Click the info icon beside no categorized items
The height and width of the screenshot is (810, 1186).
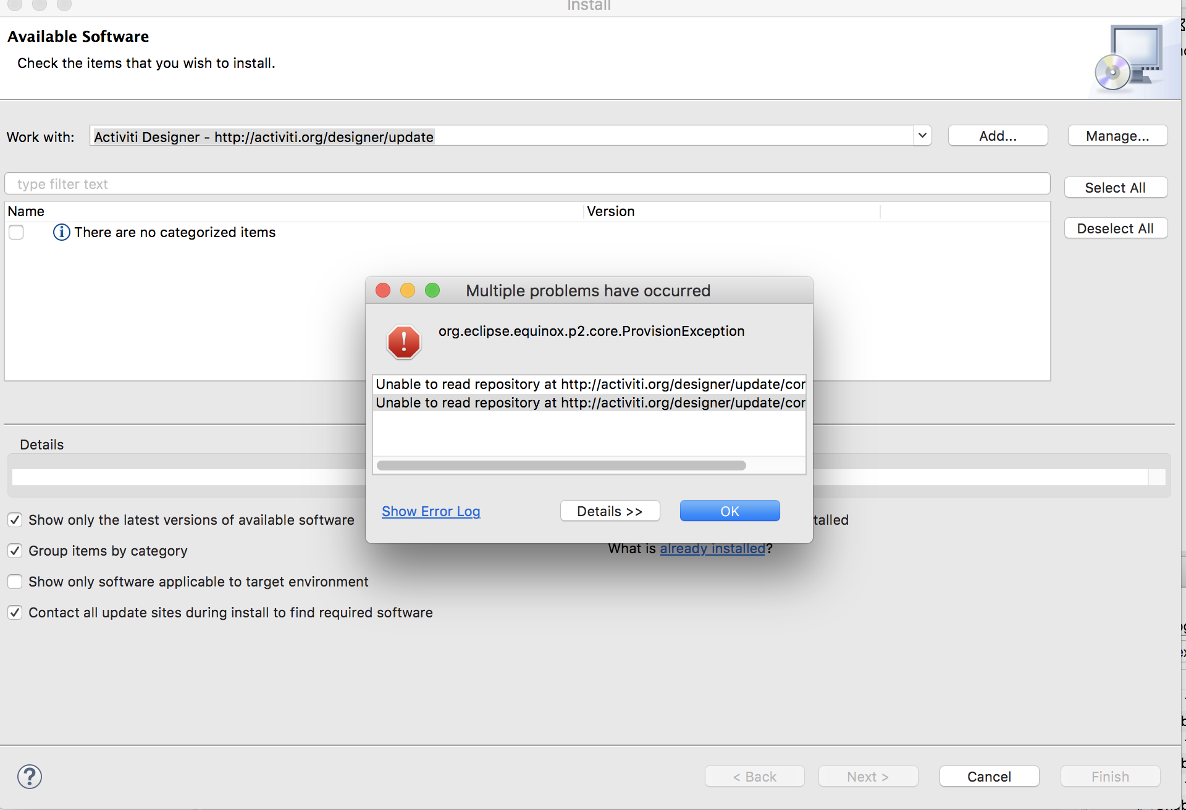pos(61,232)
